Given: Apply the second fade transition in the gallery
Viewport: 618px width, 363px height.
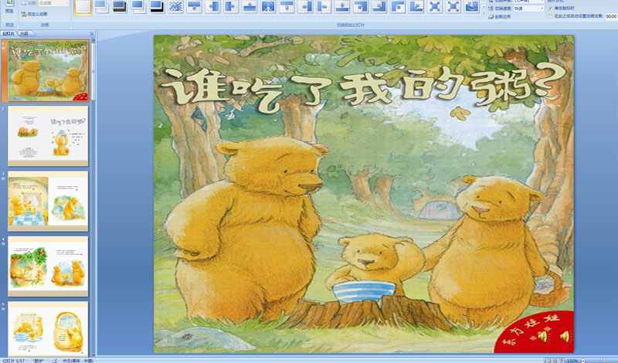Looking at the screenshot, I should click(101, 7).
